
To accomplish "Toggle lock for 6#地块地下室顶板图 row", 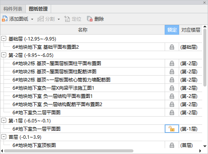I will [172, 145].
